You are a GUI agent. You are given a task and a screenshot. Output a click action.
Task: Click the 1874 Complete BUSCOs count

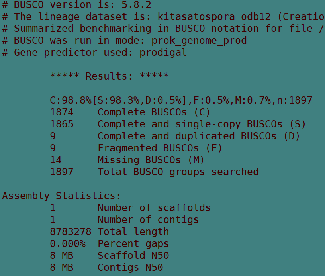coord(62,112)
